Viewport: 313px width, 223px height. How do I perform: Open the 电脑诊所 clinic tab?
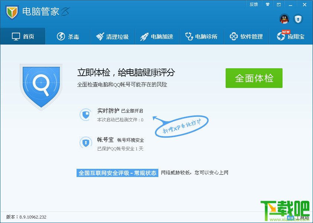201,36
